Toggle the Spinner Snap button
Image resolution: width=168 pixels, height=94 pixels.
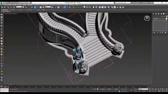tap(70, 7)
